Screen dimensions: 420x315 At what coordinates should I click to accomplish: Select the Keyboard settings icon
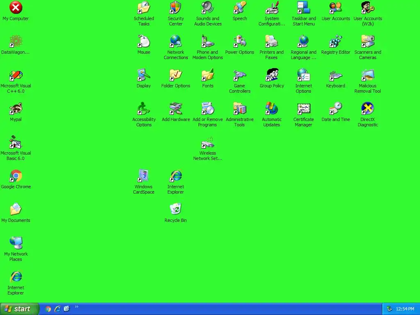(x=336, y=75)
